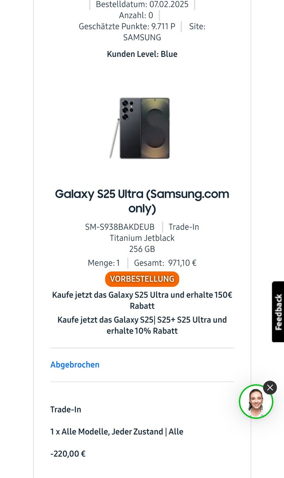Click the Trade-In section heading
The width and height of the screenshot is (284, 478).
(x=66, y=409)
